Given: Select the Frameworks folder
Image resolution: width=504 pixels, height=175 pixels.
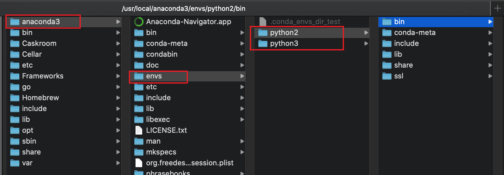Looking at the screenshot, I should tap(64, 76).
